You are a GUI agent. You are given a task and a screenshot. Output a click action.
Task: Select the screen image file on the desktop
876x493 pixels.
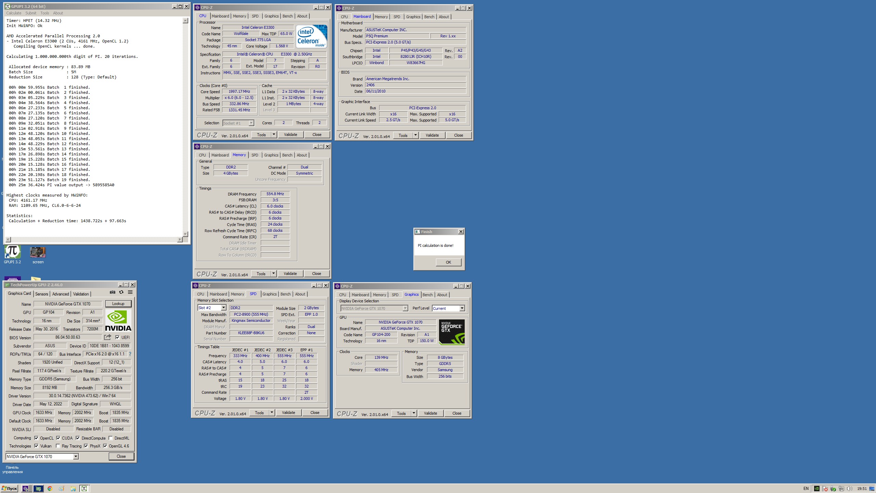click(x=38, y=255)
